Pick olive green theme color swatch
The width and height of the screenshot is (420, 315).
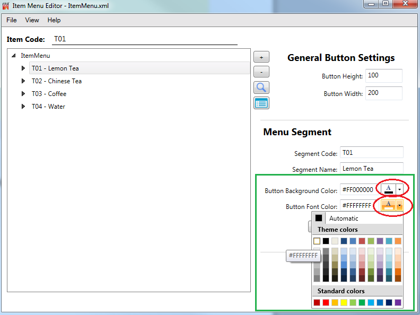coord(371,241)
